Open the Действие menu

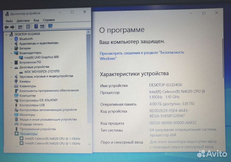click(x=23, y=21)
